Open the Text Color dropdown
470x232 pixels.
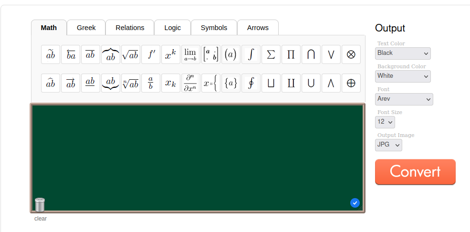403,53
